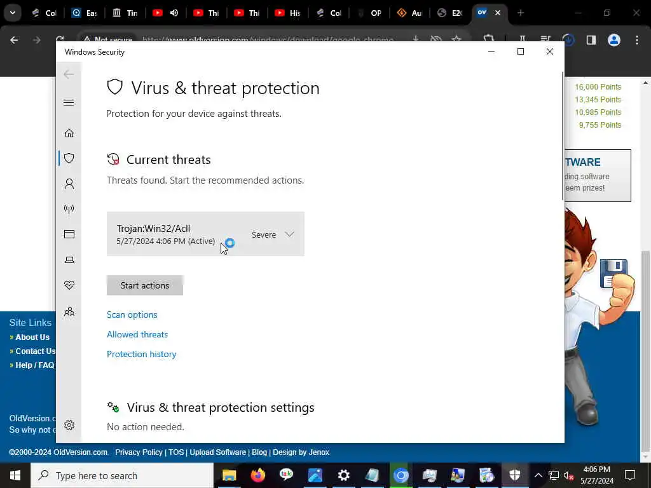Close the active oldversion Chrome tab
651x488 pixels.
point(498,13)
